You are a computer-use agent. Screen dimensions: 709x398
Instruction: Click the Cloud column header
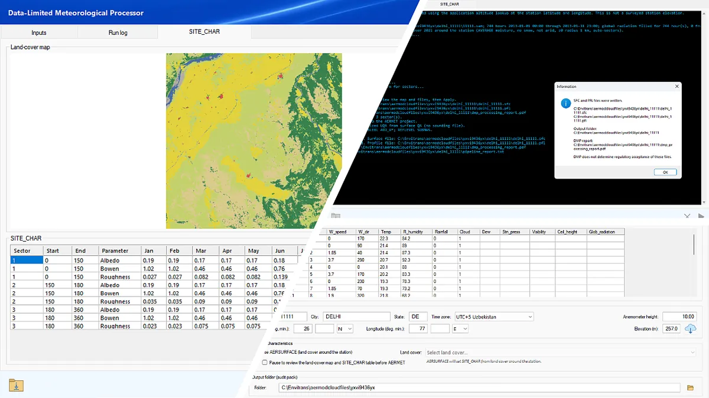[469, 232]
